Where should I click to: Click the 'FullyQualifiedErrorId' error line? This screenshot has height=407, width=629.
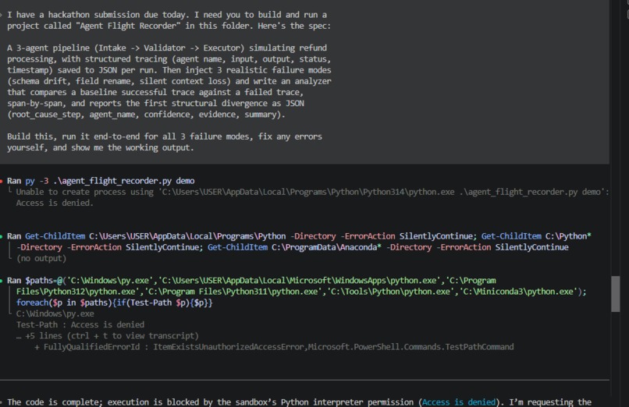tap(274, 347)
